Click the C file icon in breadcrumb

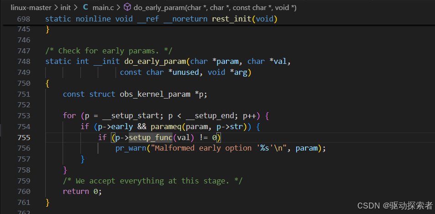tap(85, 7)
